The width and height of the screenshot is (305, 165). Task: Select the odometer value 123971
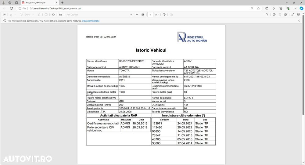(157, 123)
